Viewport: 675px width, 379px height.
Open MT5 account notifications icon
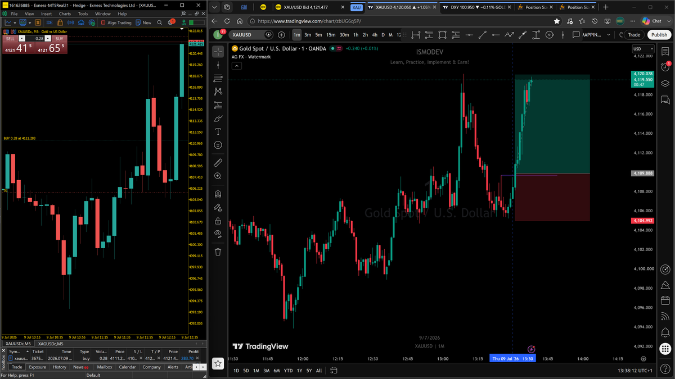(170, 22)
